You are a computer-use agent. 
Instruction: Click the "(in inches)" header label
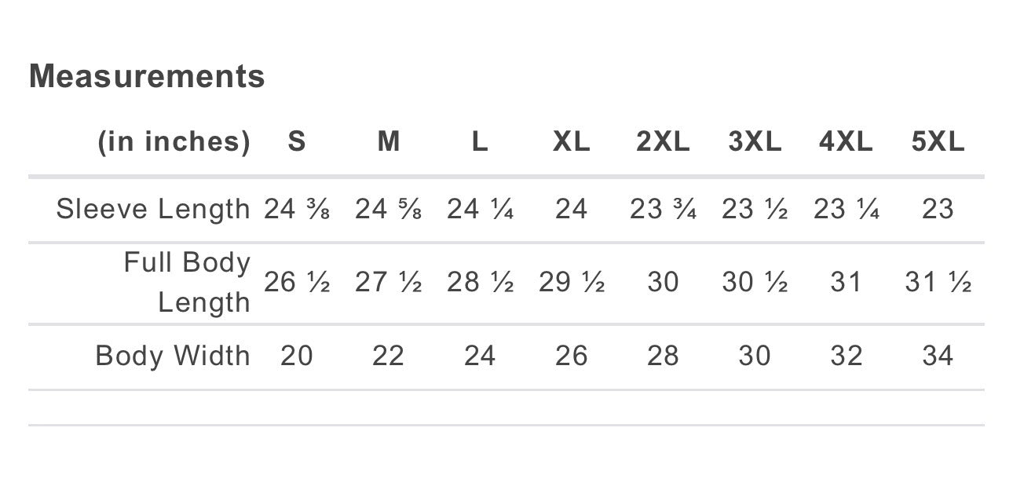174,141
